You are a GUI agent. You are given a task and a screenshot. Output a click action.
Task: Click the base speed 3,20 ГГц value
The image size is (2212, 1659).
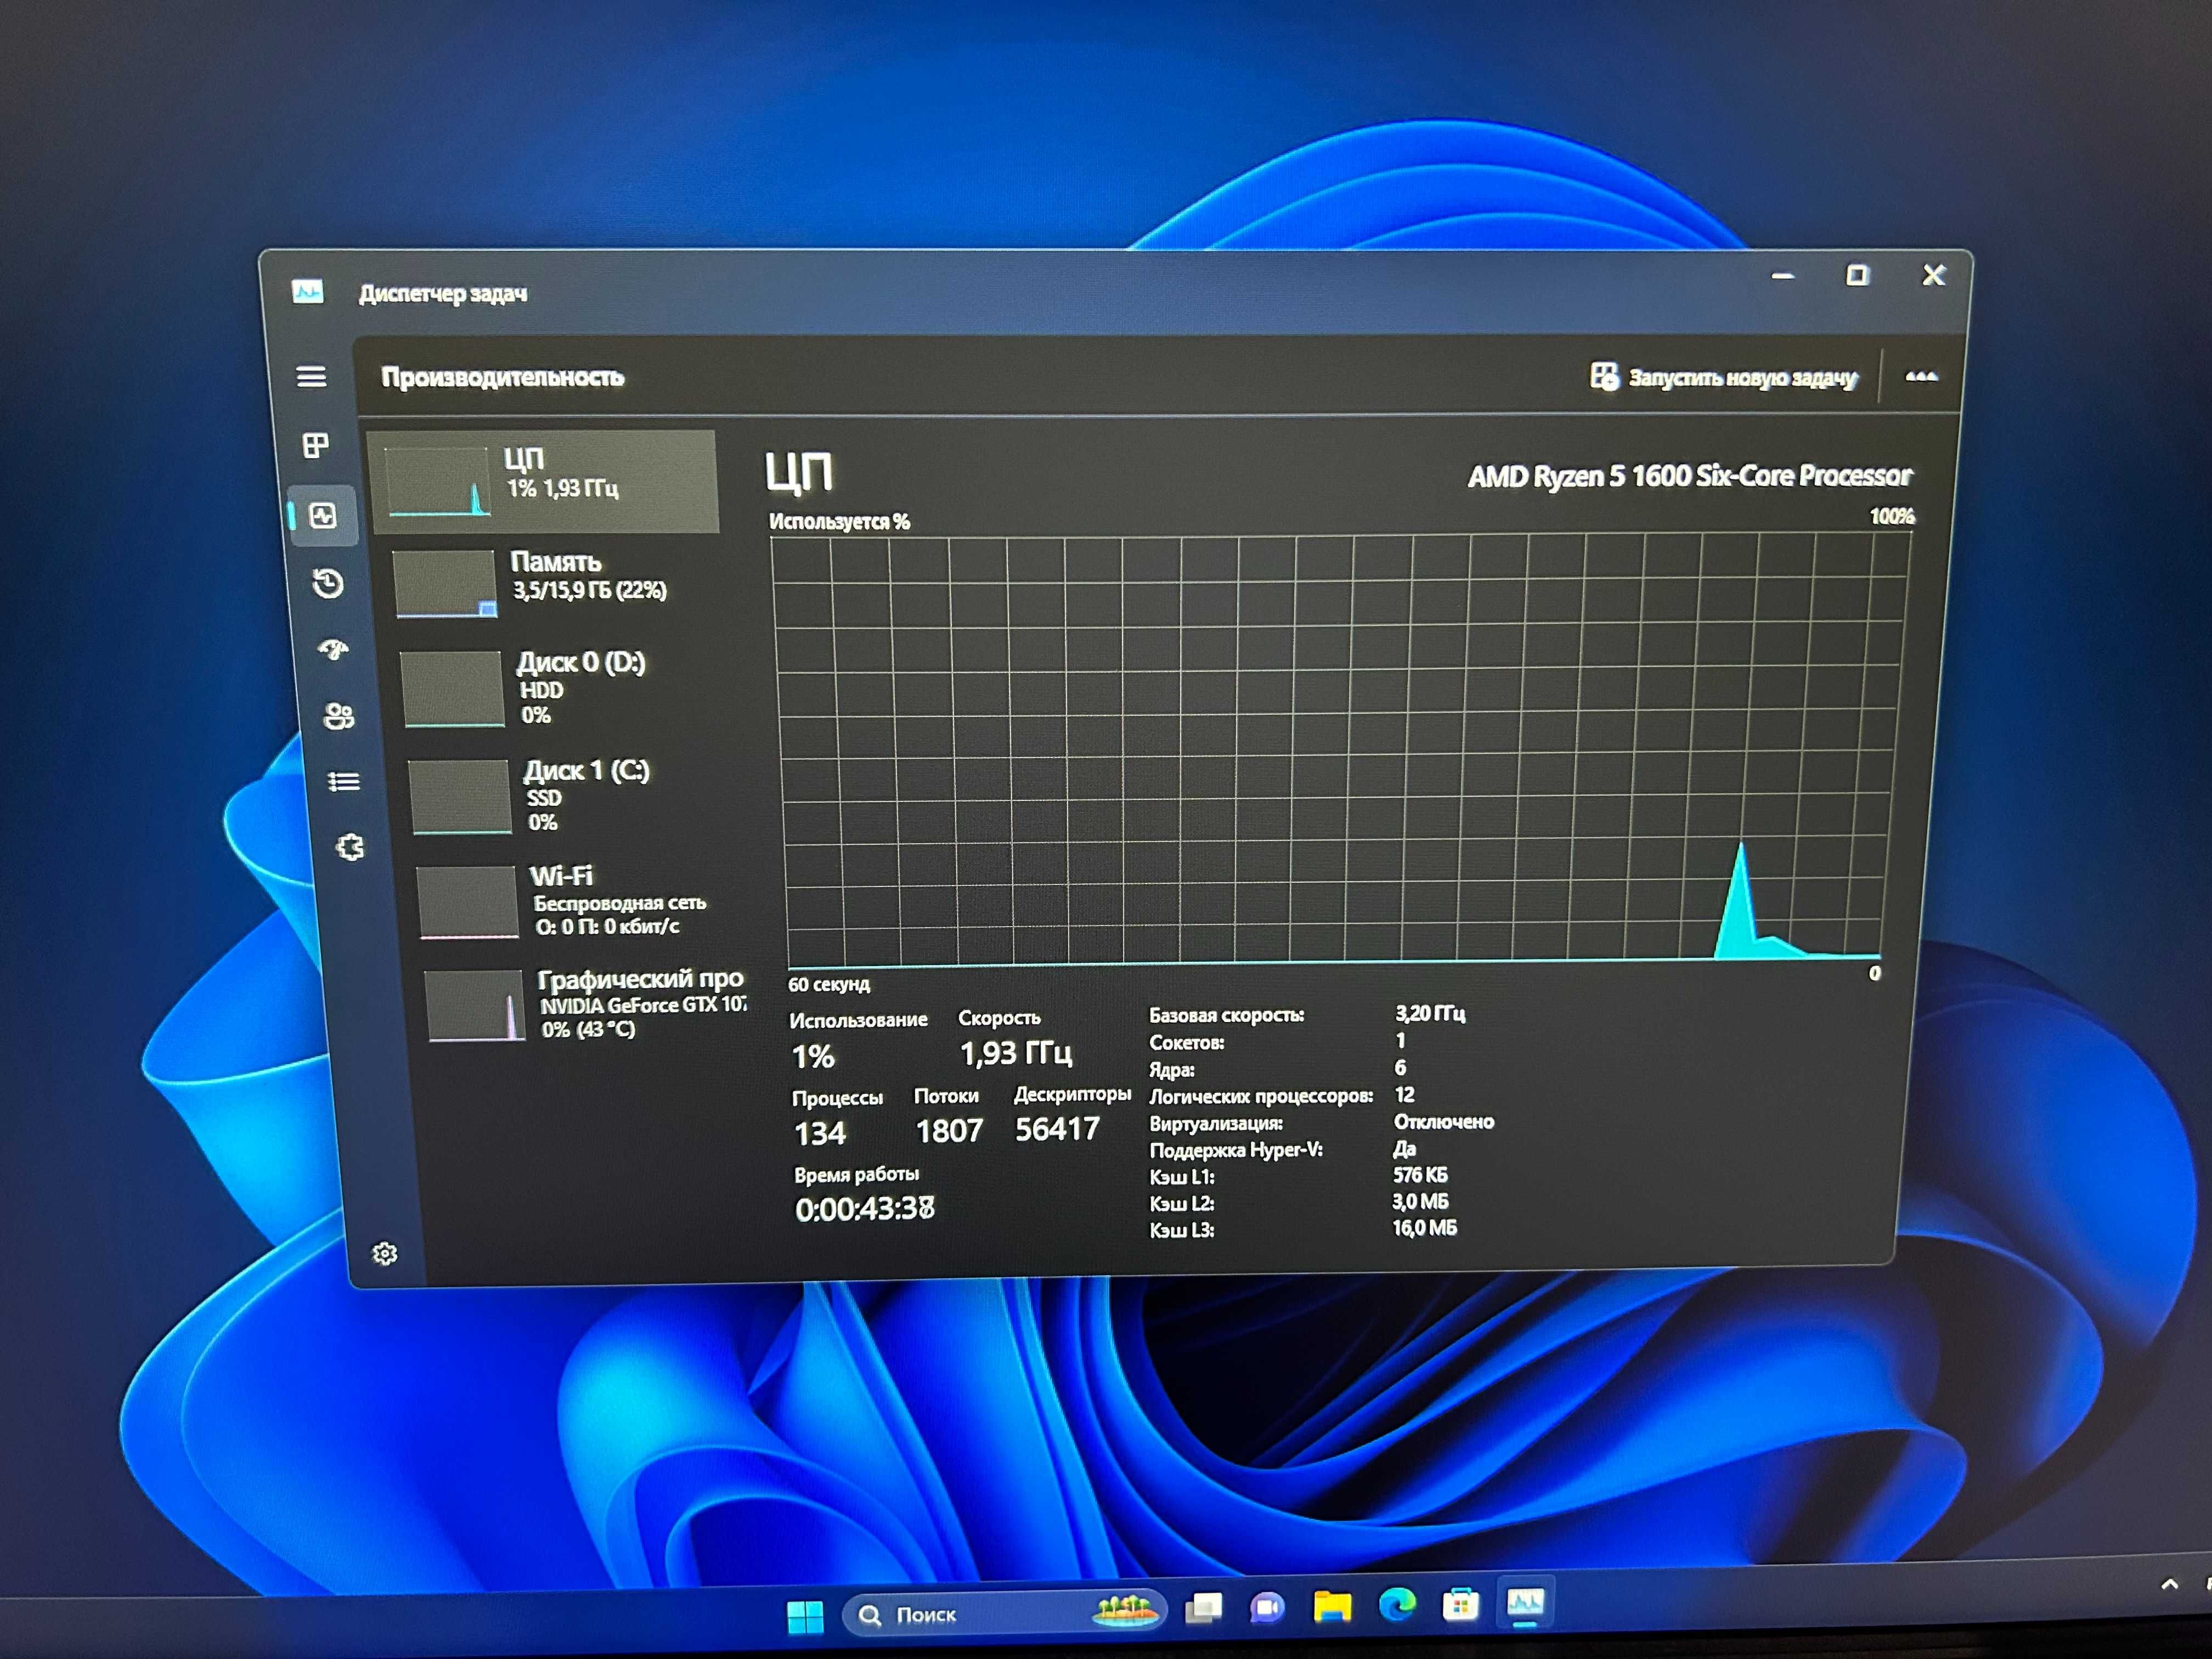[1430, 1013]
